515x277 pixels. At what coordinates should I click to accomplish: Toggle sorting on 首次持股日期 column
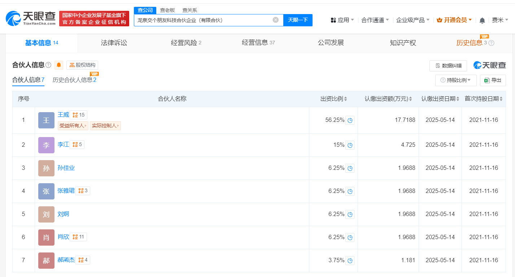500,98
